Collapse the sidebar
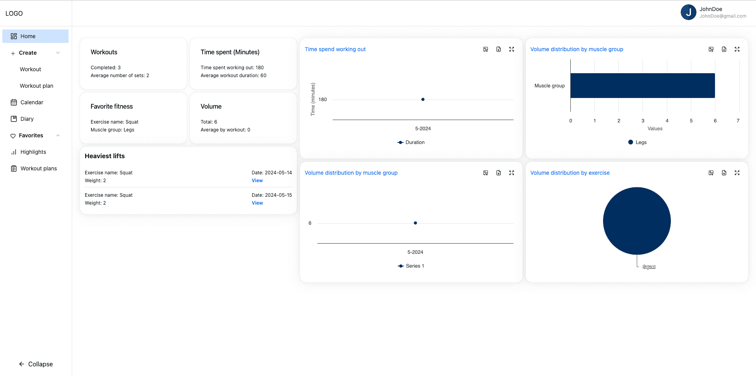Image resolution: width=756 pixels, height=377 pixels. [x=36, y=364]
